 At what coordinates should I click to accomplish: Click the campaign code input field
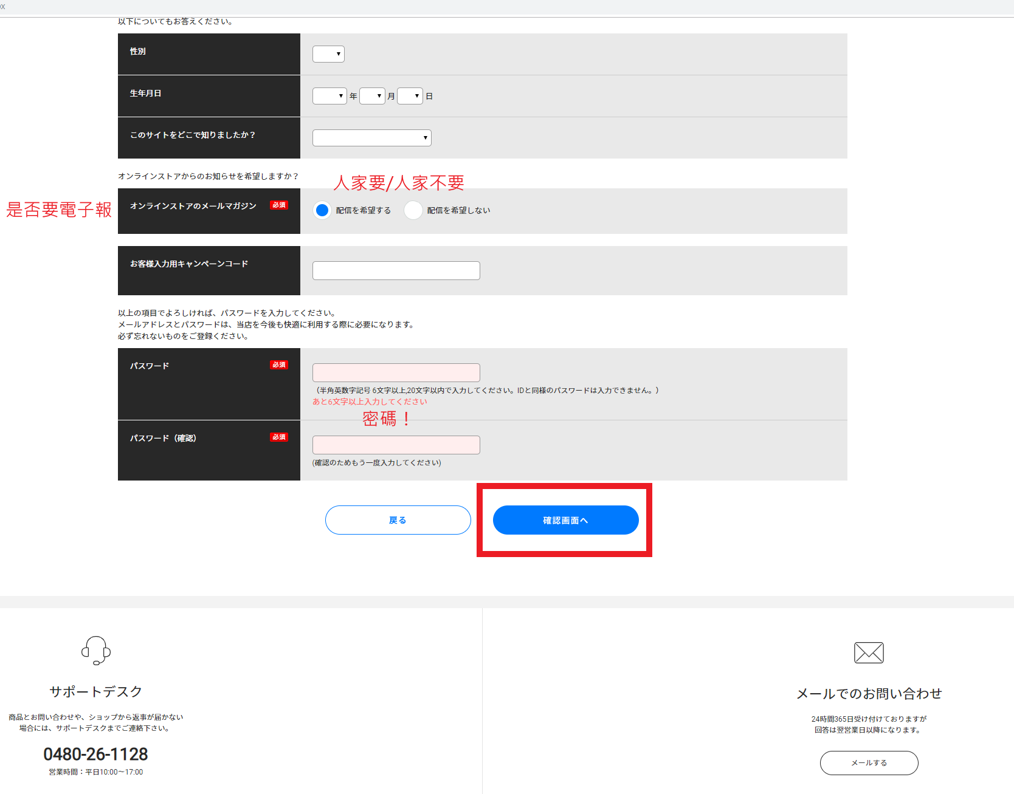pos(396,270)
